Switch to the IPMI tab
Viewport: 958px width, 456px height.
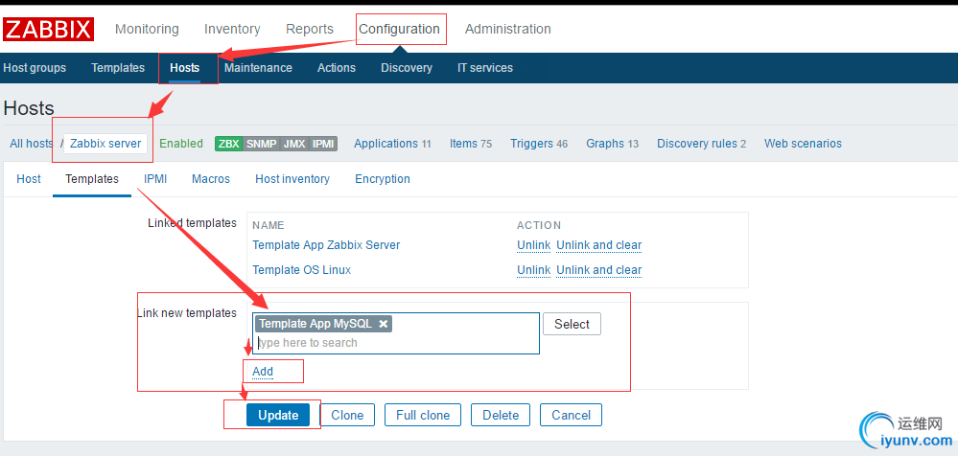tap(155, 179)
